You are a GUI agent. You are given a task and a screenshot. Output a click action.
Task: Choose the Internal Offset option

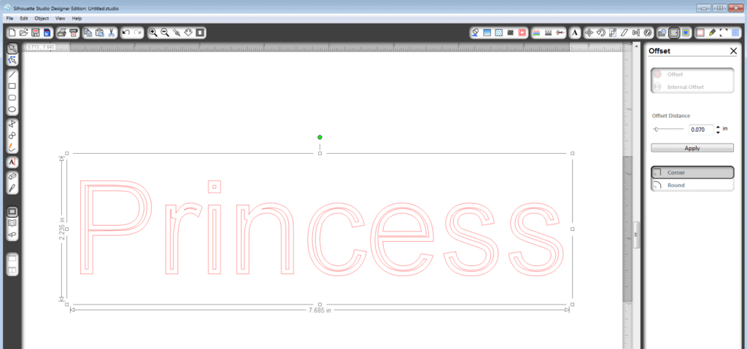point(692,87)
